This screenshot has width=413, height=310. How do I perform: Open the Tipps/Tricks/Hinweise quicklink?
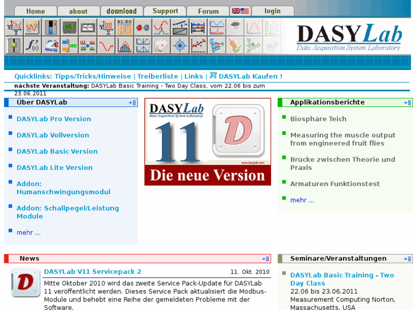pyautogui.click(x=93, y=77)
